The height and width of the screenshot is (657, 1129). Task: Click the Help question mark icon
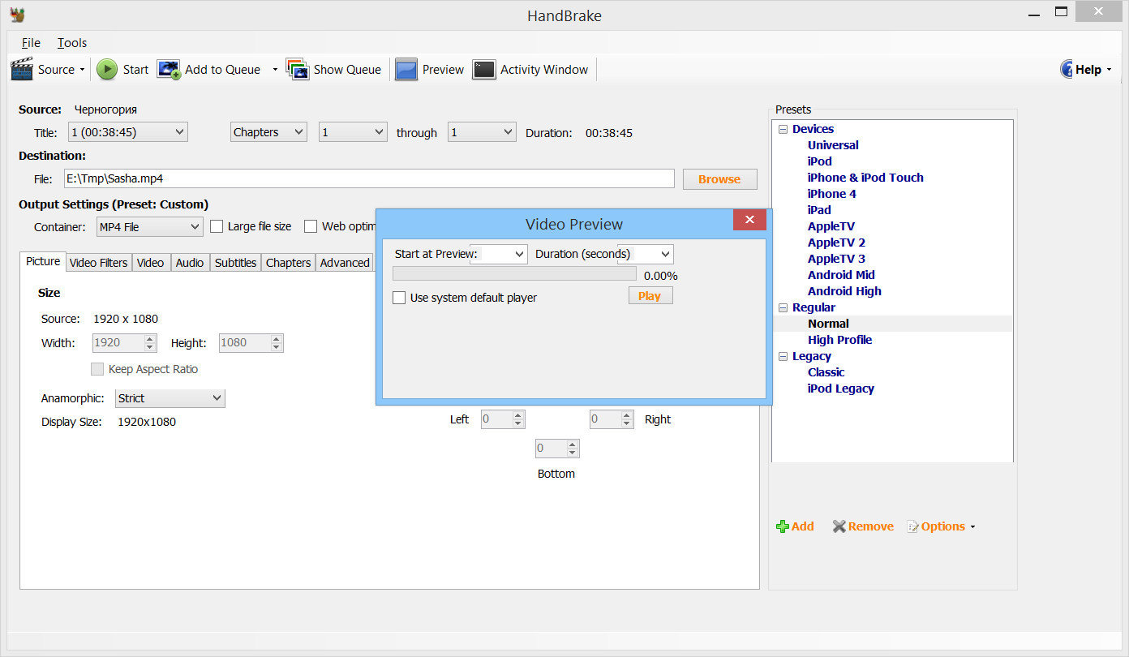(x=1067, y=70)
